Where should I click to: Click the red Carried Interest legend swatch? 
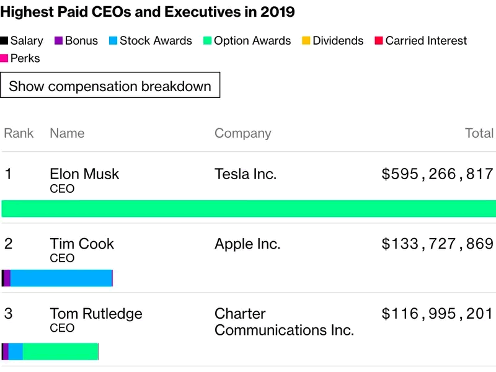point(379,41)
